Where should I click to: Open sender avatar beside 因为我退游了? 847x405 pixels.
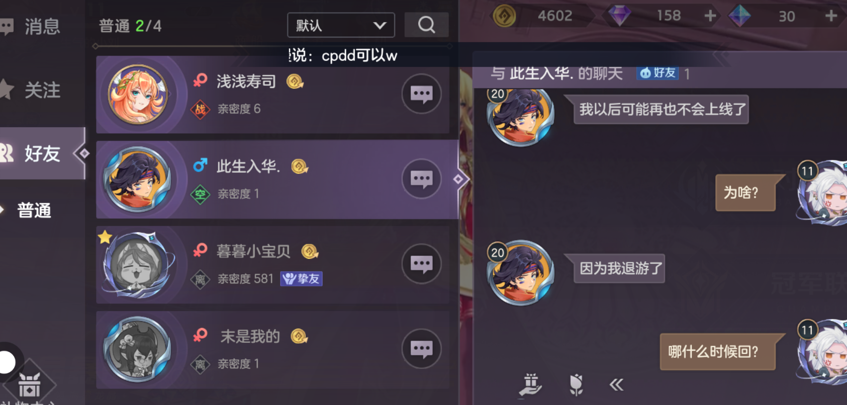point(520,272)
